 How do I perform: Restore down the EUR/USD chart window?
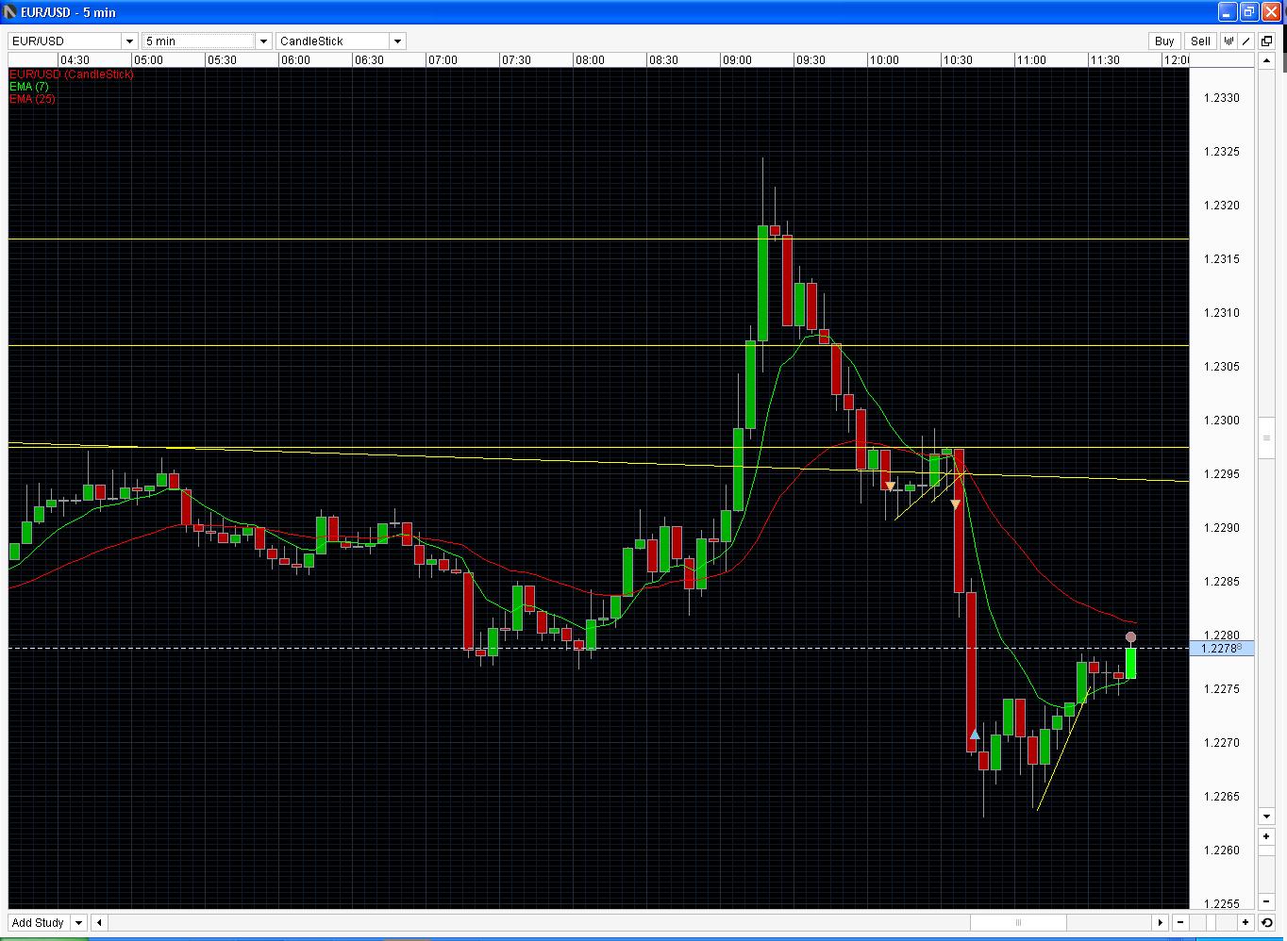click(x=1248, y=12)
